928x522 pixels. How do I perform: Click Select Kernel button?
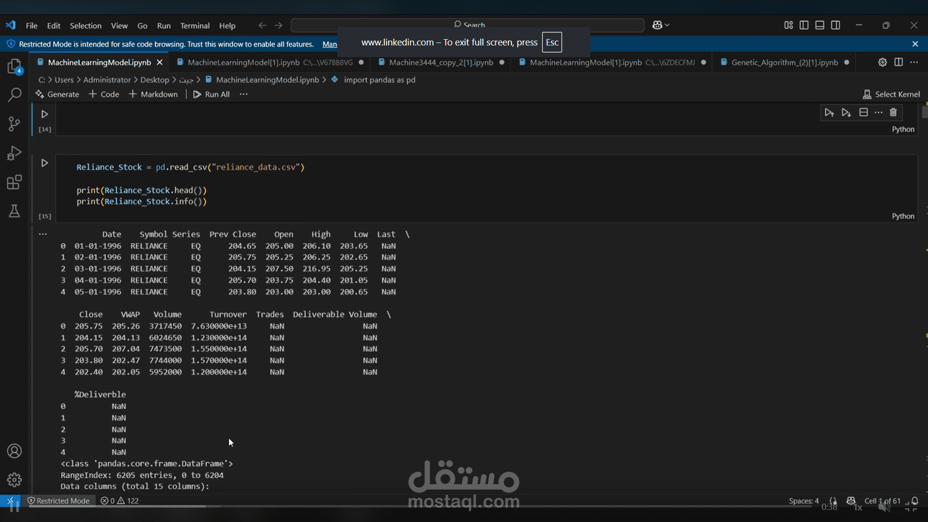[891, 94]
